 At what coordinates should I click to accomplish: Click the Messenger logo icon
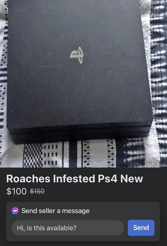click(15, 211)
